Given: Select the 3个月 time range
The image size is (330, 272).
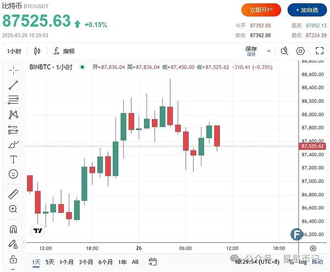Looking at the screenshot, I should click(86, 262).
